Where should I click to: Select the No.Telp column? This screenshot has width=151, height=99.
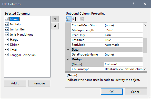point(15,24)
